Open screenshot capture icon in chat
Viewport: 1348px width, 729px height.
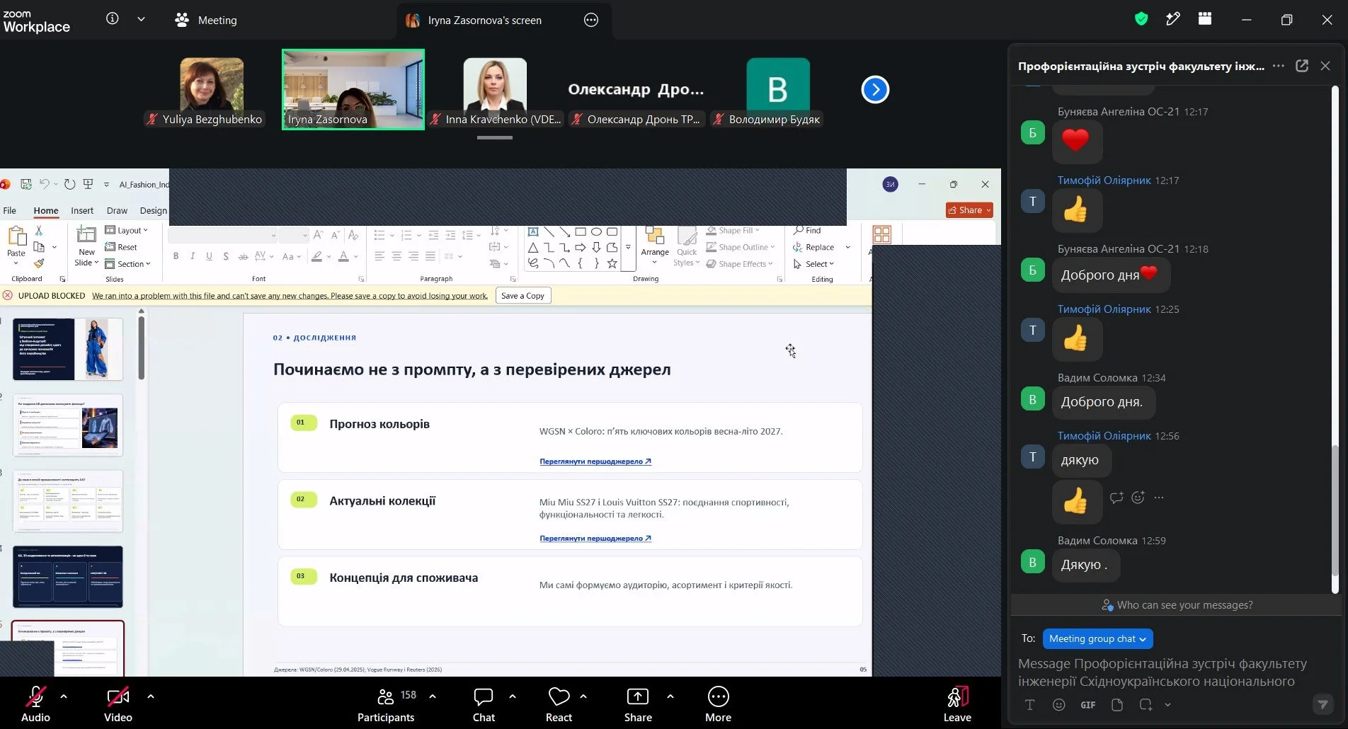pos(1146,705)
